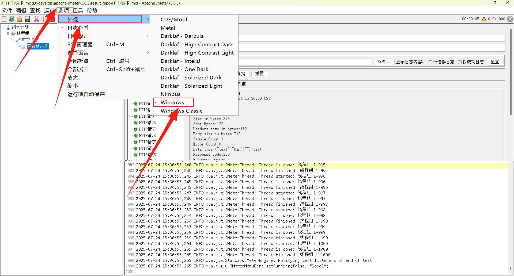The width and height of the screenshot is (514, 276).
Task: Toggle the 仅成功日志 checkbox
Action: [460, 62]
